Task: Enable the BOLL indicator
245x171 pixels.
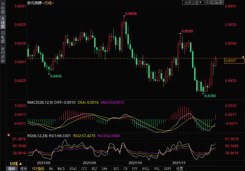Action: (146, 169)
